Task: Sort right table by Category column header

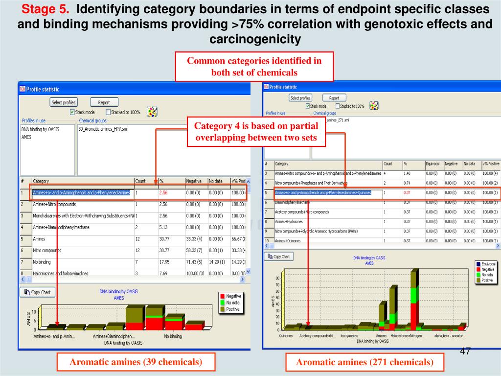Action: point(328,164)
